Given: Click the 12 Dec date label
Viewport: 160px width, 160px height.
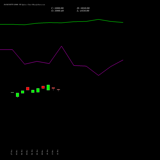Looking at the screenshot, I should click(x=58, y=152).
